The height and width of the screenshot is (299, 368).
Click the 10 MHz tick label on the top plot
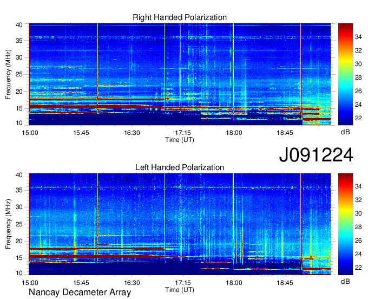tap(19, 123)
